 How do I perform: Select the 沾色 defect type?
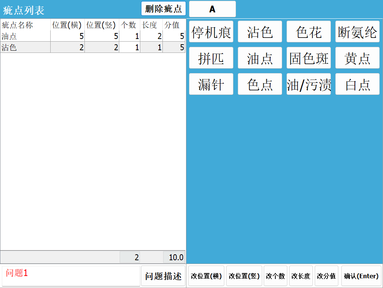tap(260, 31)
